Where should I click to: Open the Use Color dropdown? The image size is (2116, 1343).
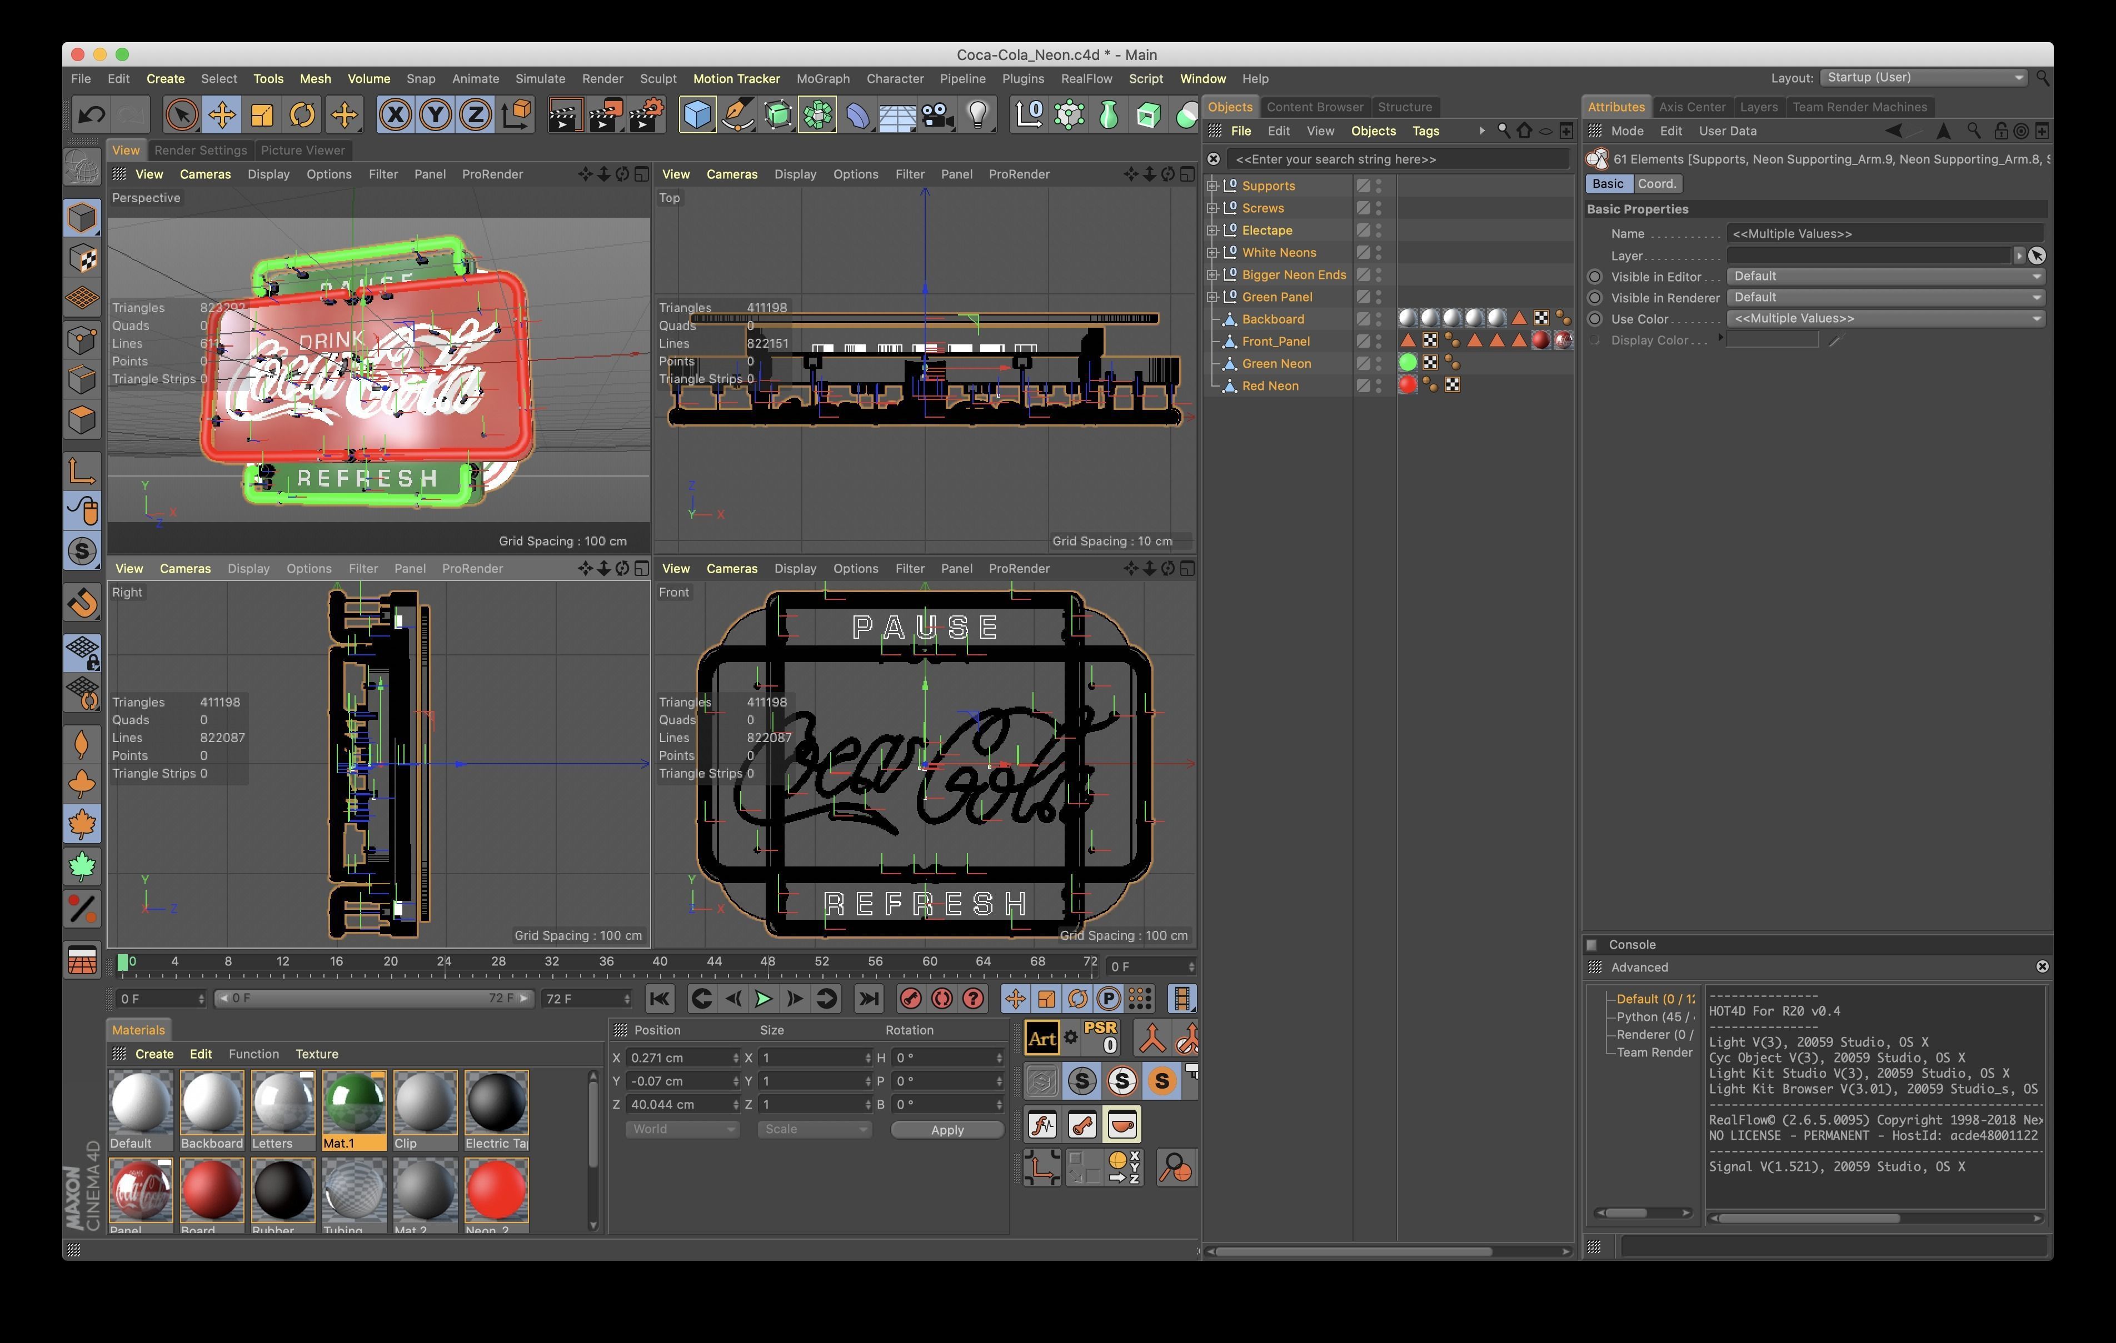(1886, 319)
